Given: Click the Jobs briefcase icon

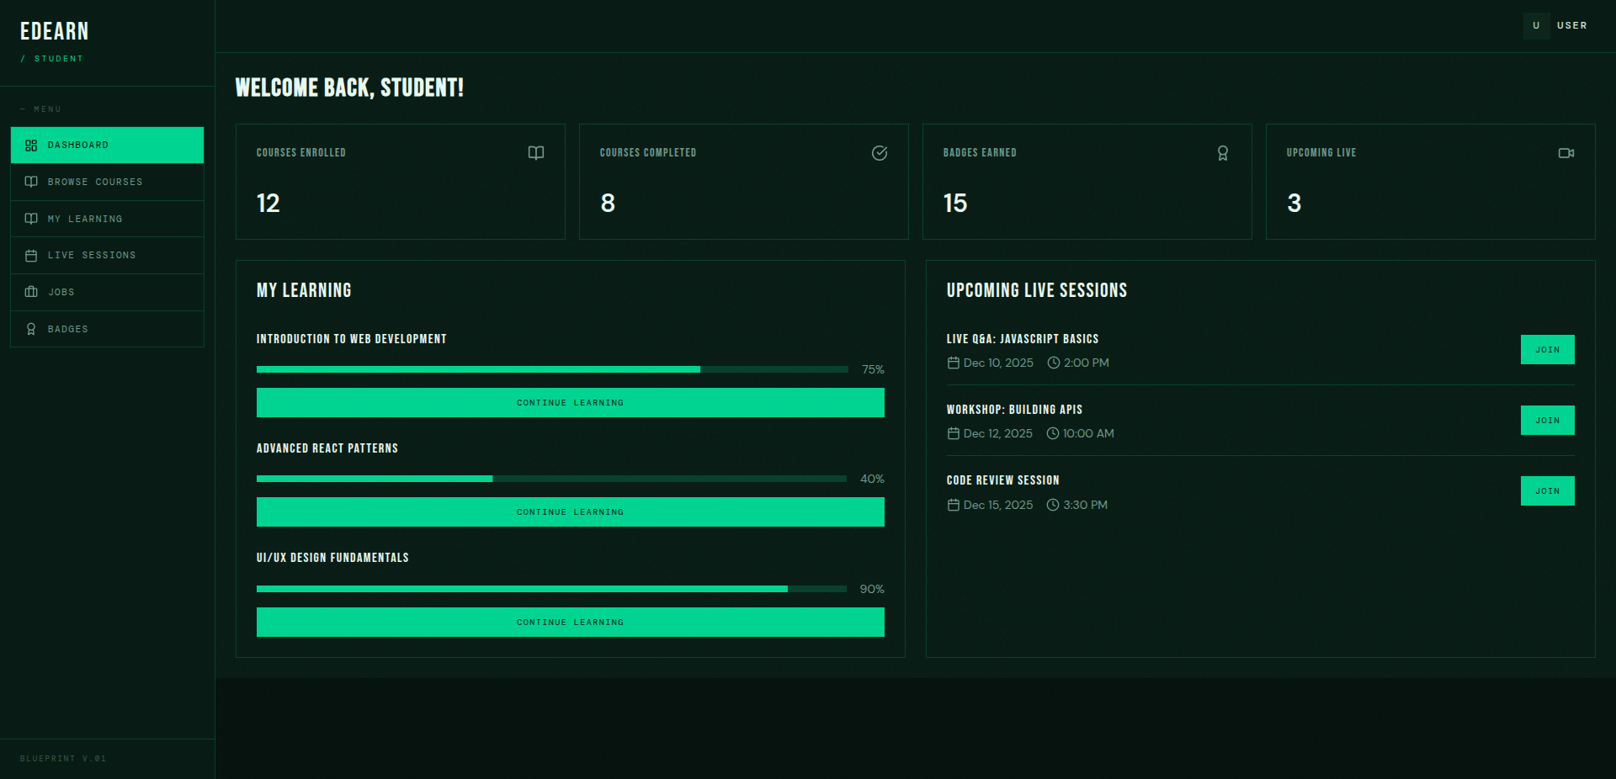Looking at the screenshot, I should 31,292.
